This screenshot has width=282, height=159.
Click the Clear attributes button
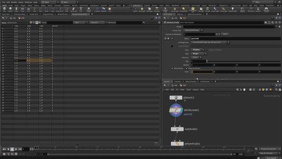[225, 34]
